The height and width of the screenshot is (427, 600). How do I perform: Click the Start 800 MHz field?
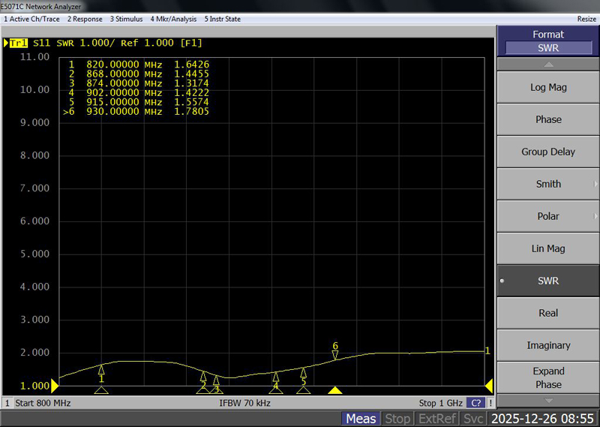coord(43,403)
